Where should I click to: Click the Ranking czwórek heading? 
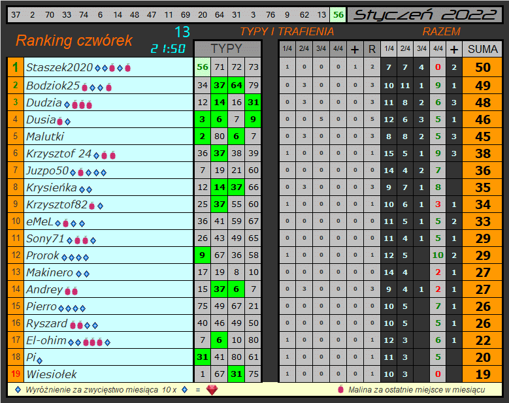click(74, 40)
